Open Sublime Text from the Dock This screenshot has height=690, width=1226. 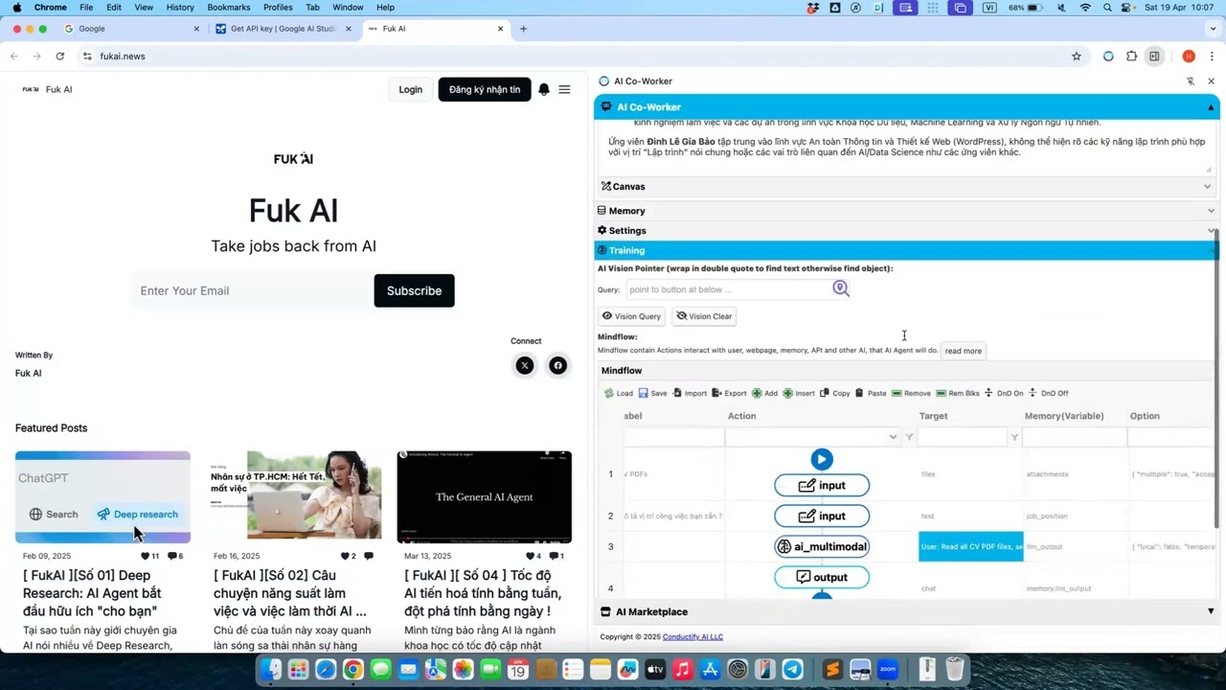tap(832, 669)
